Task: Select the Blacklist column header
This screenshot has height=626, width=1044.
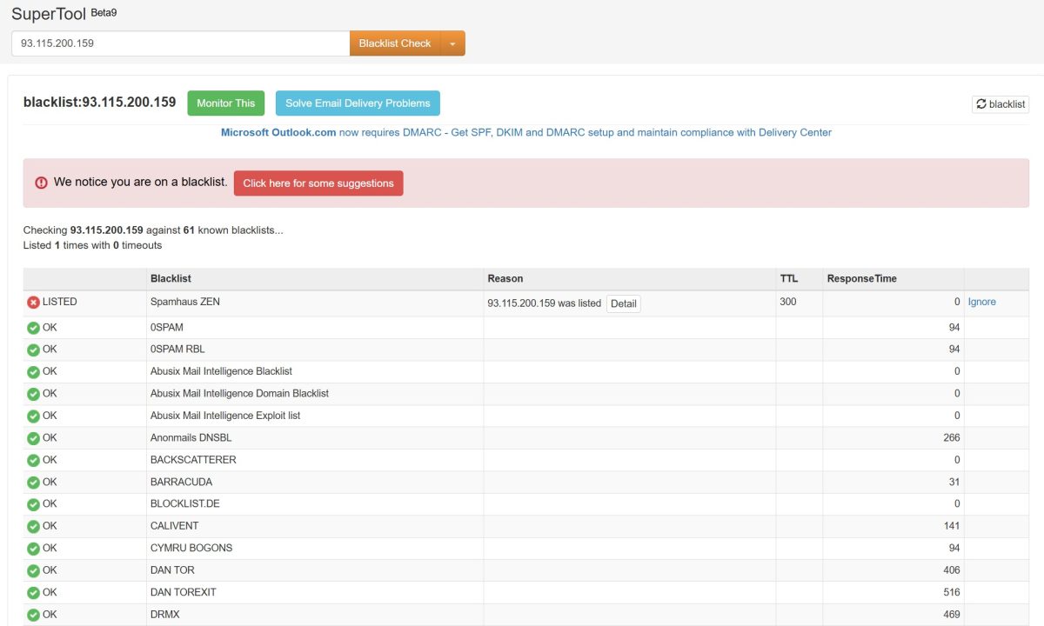Action: pos(171,278)
